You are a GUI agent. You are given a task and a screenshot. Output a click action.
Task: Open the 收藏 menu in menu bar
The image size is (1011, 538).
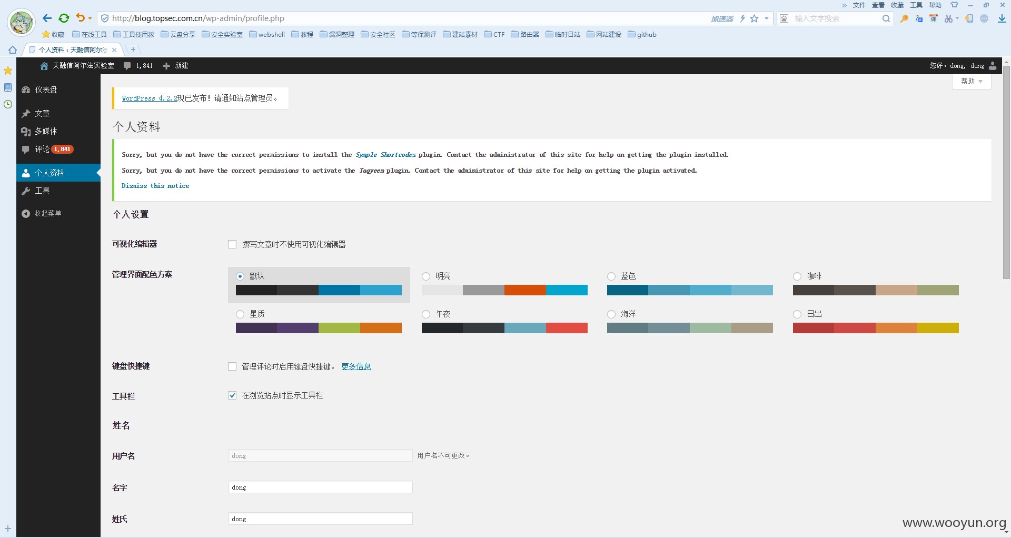point(897,5)
